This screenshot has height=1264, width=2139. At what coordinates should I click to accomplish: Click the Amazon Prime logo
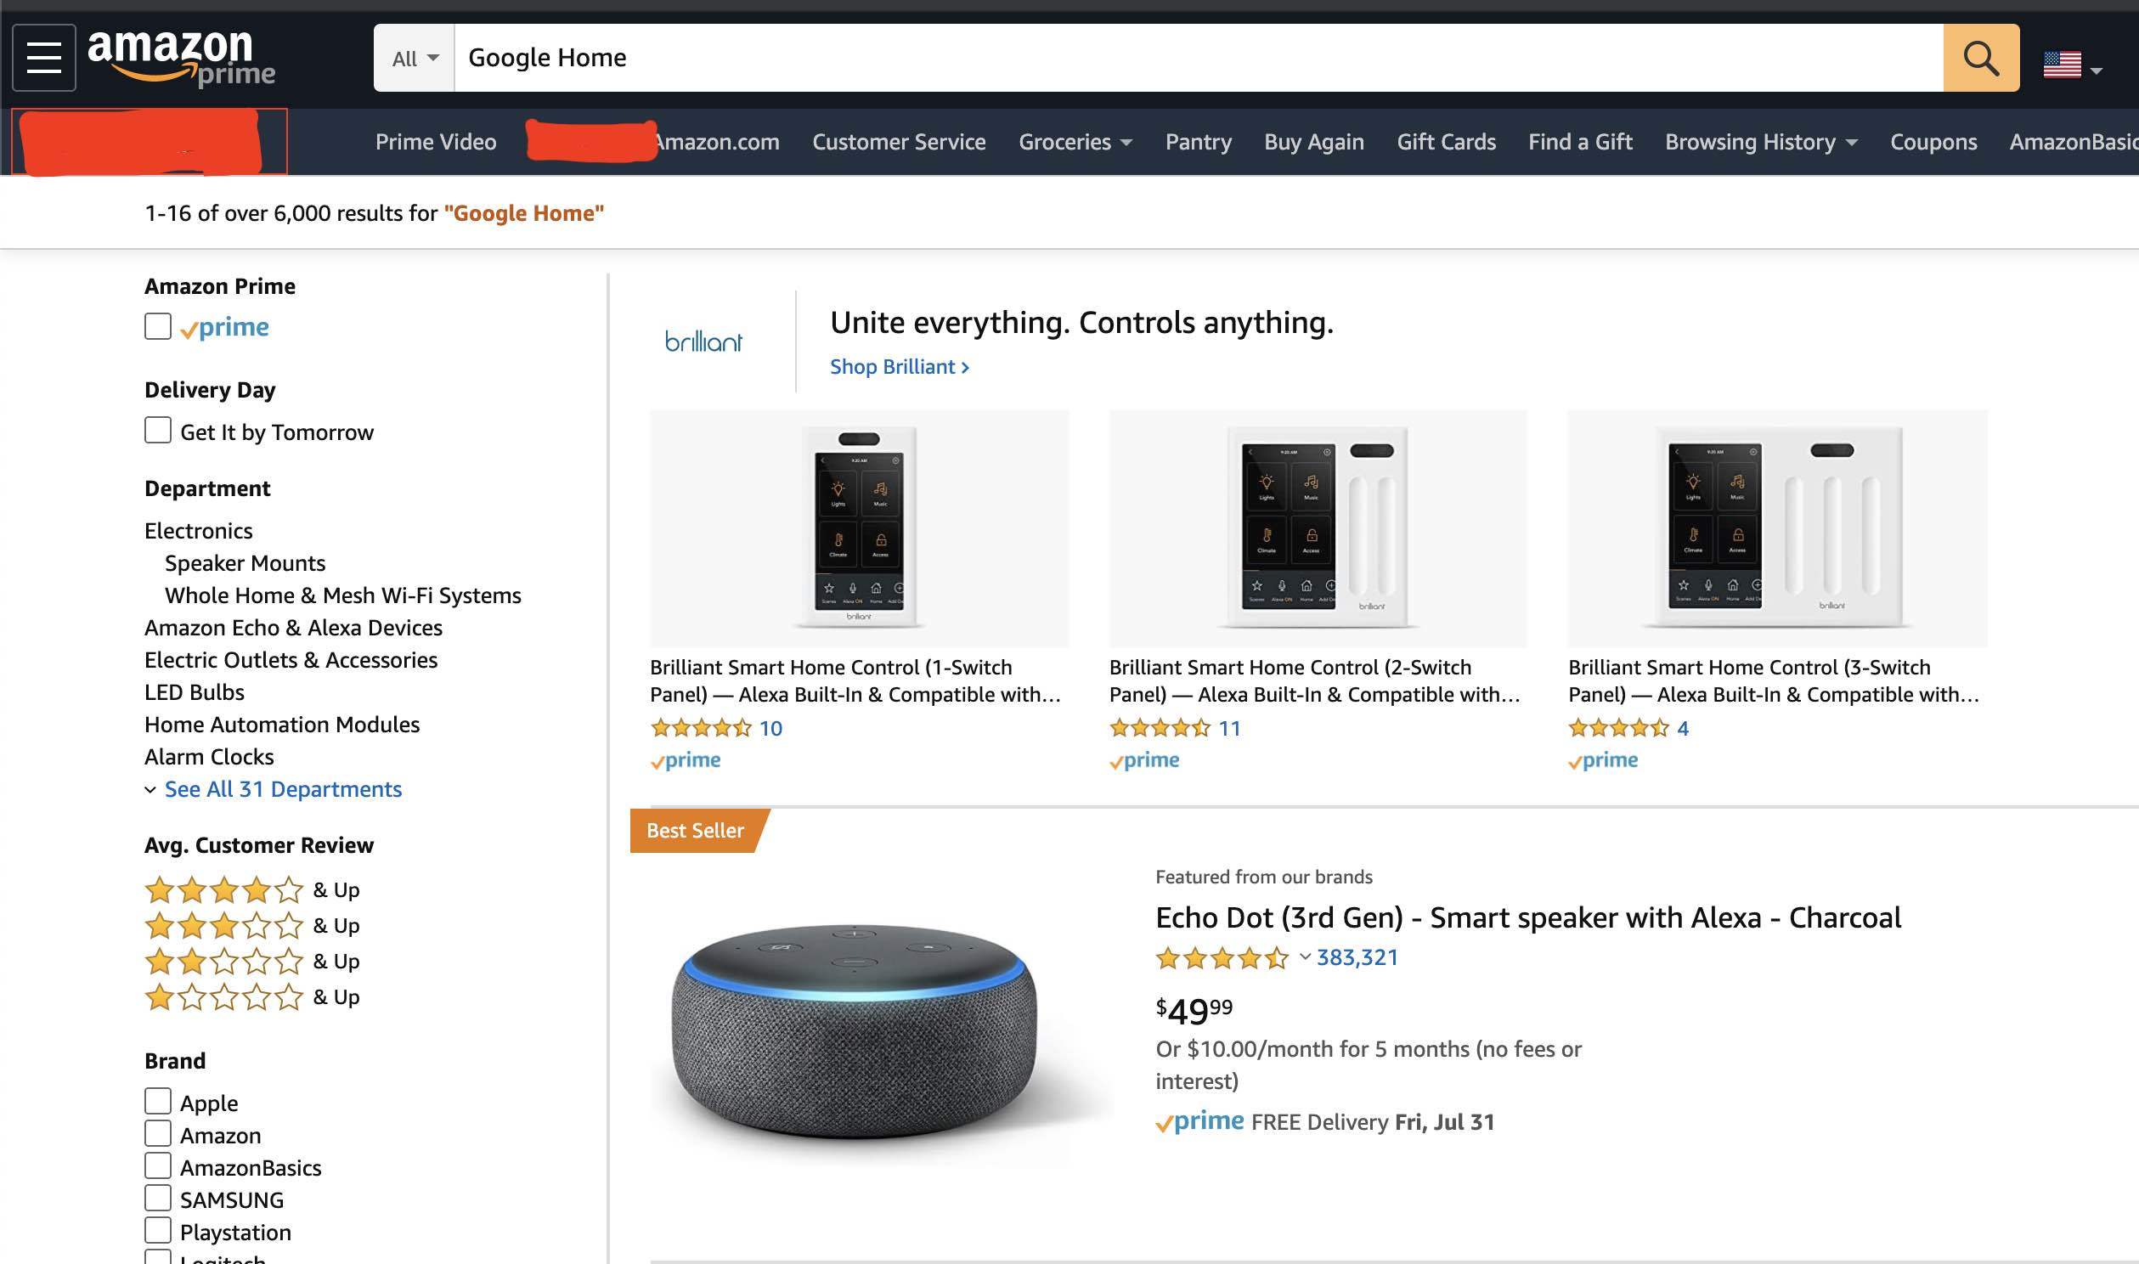pyautogui.click(x=182, y=56)
